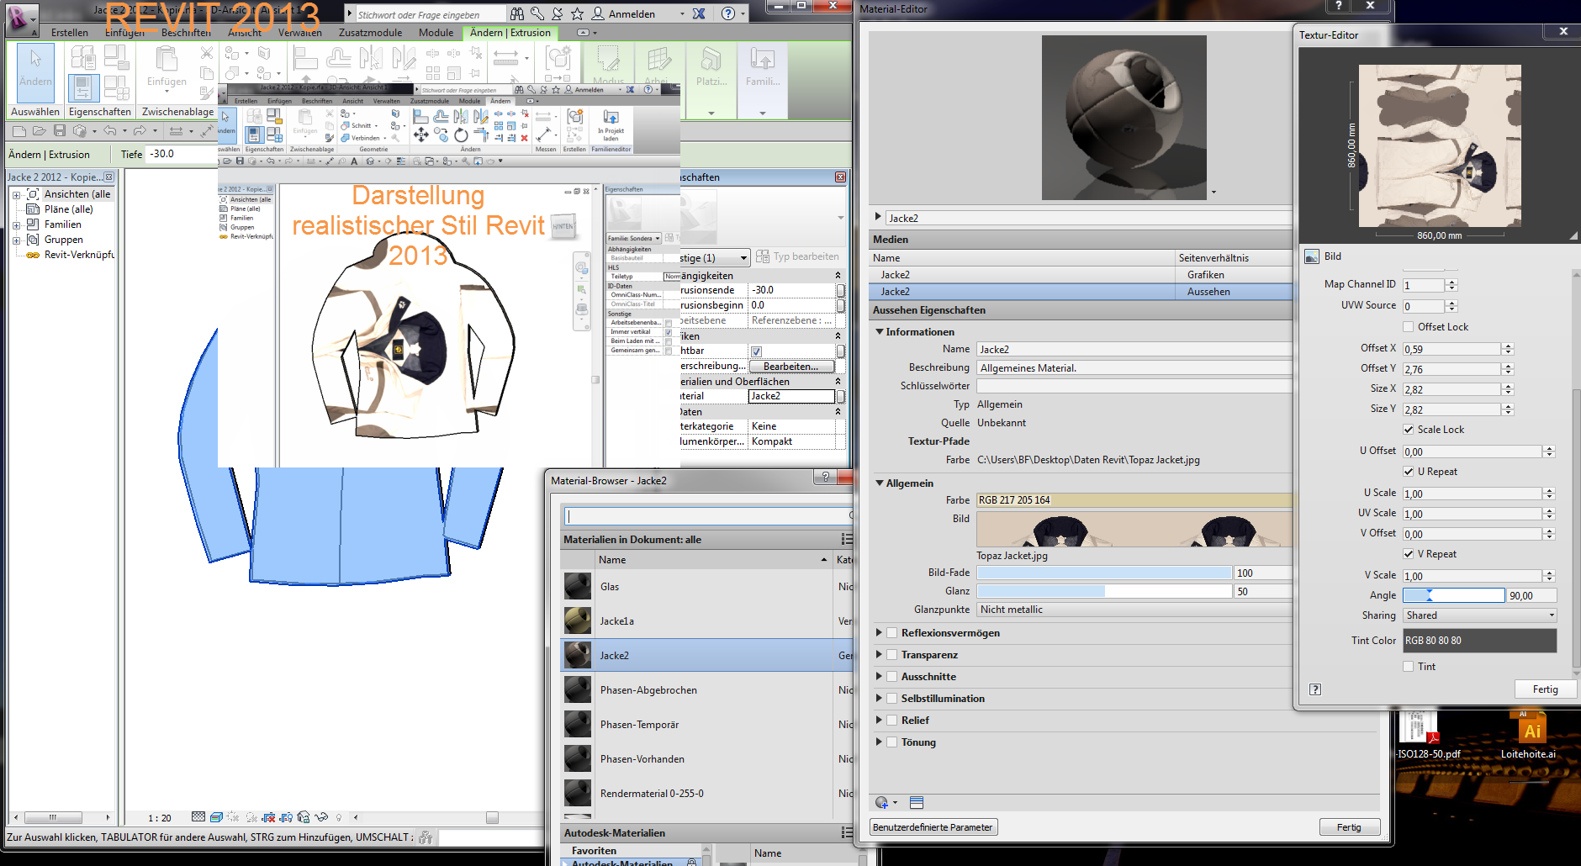This screenshot has height=866, width=1581.
Task: Click the Angle slider in Textur-Editor
Action: [1453, 595]
